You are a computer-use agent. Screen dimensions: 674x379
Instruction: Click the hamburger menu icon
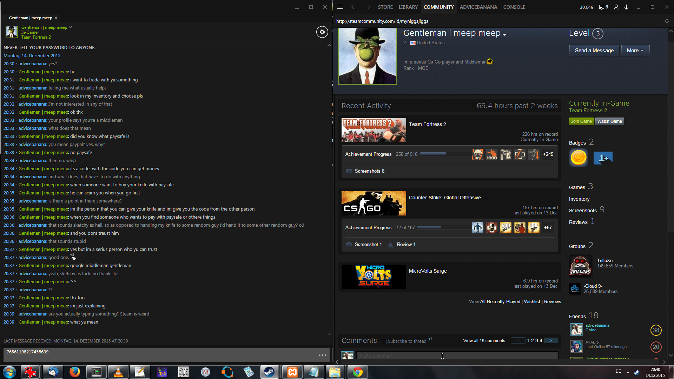pos(340,7)
